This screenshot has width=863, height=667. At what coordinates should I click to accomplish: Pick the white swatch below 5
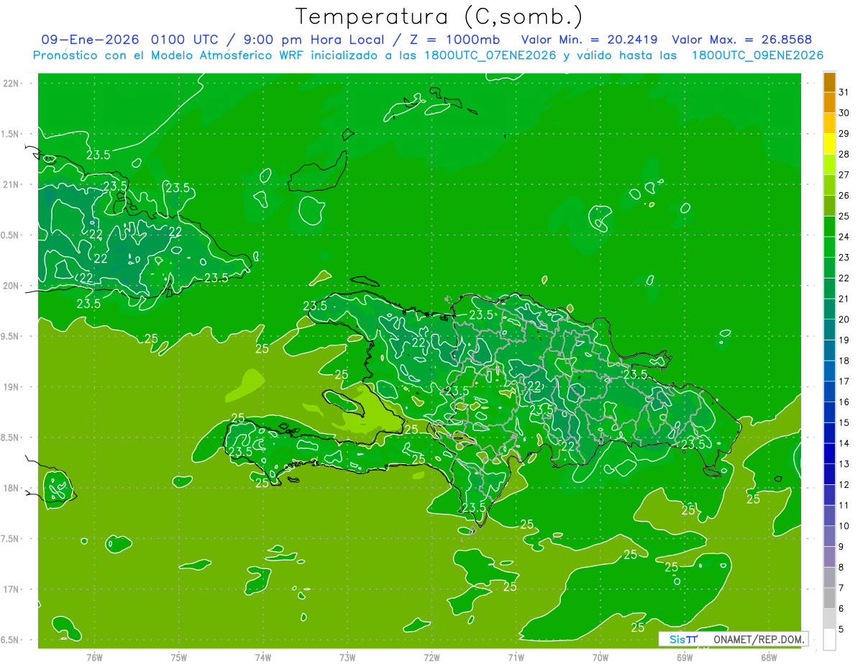click(x=829, y=640)
